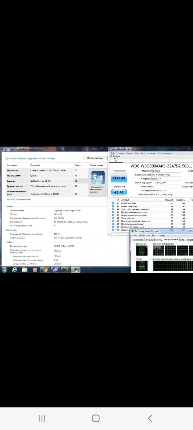Switch to Процессы tab in Task Manager

point(150,240)
